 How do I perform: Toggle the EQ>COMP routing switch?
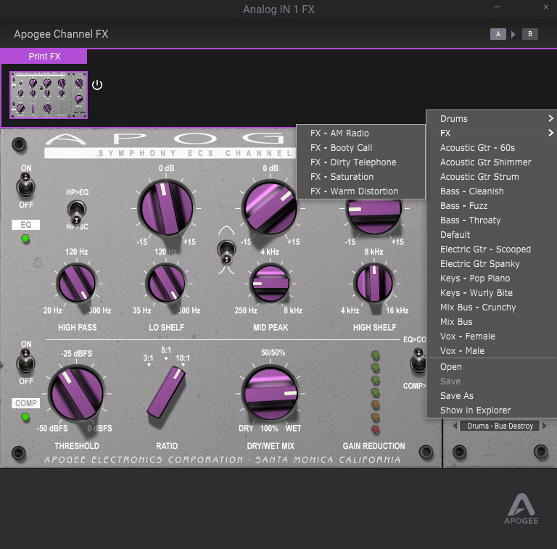(x=418, y=360)
